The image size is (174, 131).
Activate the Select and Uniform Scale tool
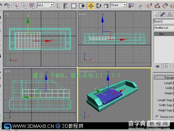(x=106, y=6)
